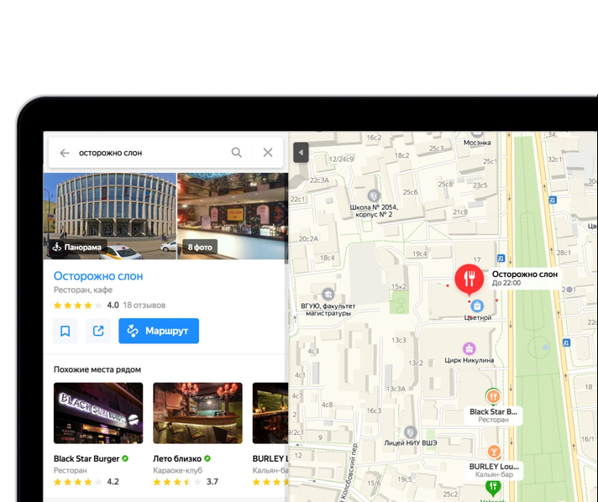The image size is (598, 502).
Task: Open the Black Star Burger photo card
Action: coord(98,413)
